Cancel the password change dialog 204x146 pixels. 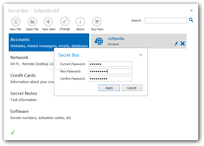click(x=132, y=88)
